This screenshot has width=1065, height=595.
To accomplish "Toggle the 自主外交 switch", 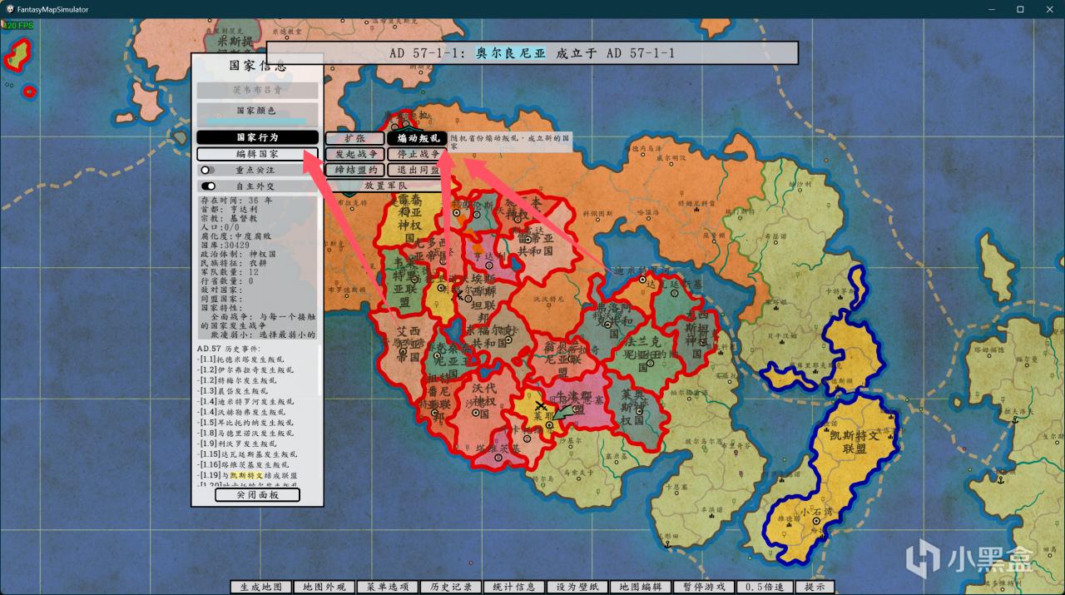I will point(208,186).
